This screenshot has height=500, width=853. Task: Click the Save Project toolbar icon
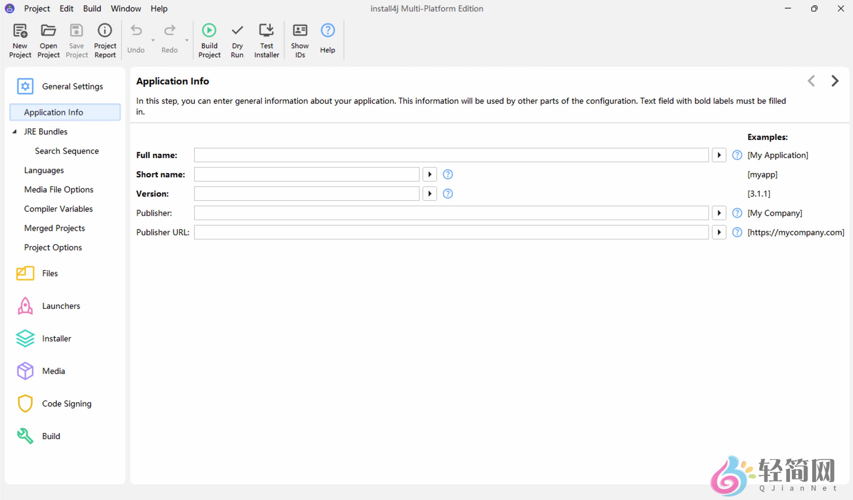pos(77,30)
